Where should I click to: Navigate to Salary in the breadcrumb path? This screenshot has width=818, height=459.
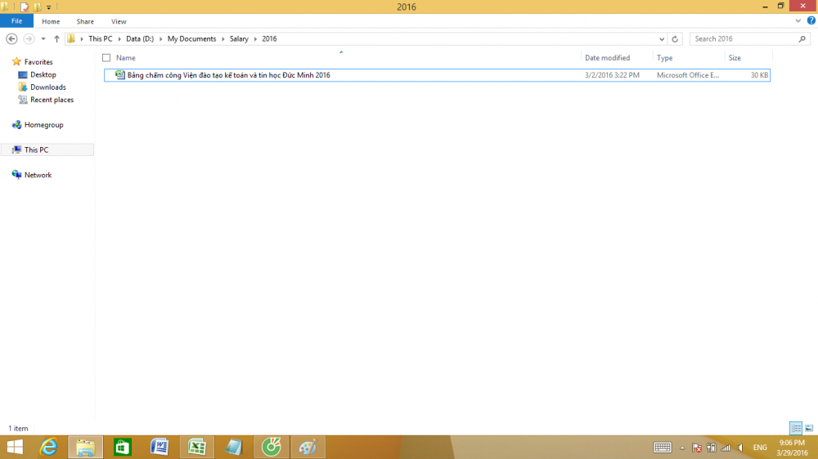point(239,39)
